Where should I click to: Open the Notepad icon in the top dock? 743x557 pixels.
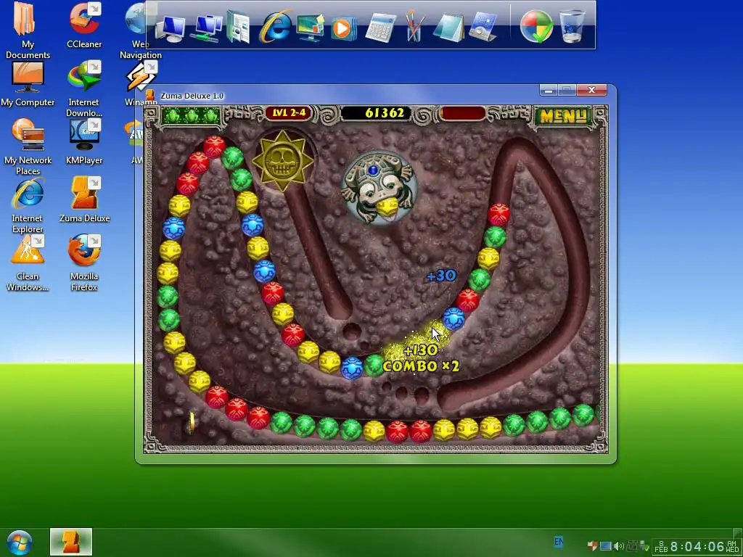[448, 28]
